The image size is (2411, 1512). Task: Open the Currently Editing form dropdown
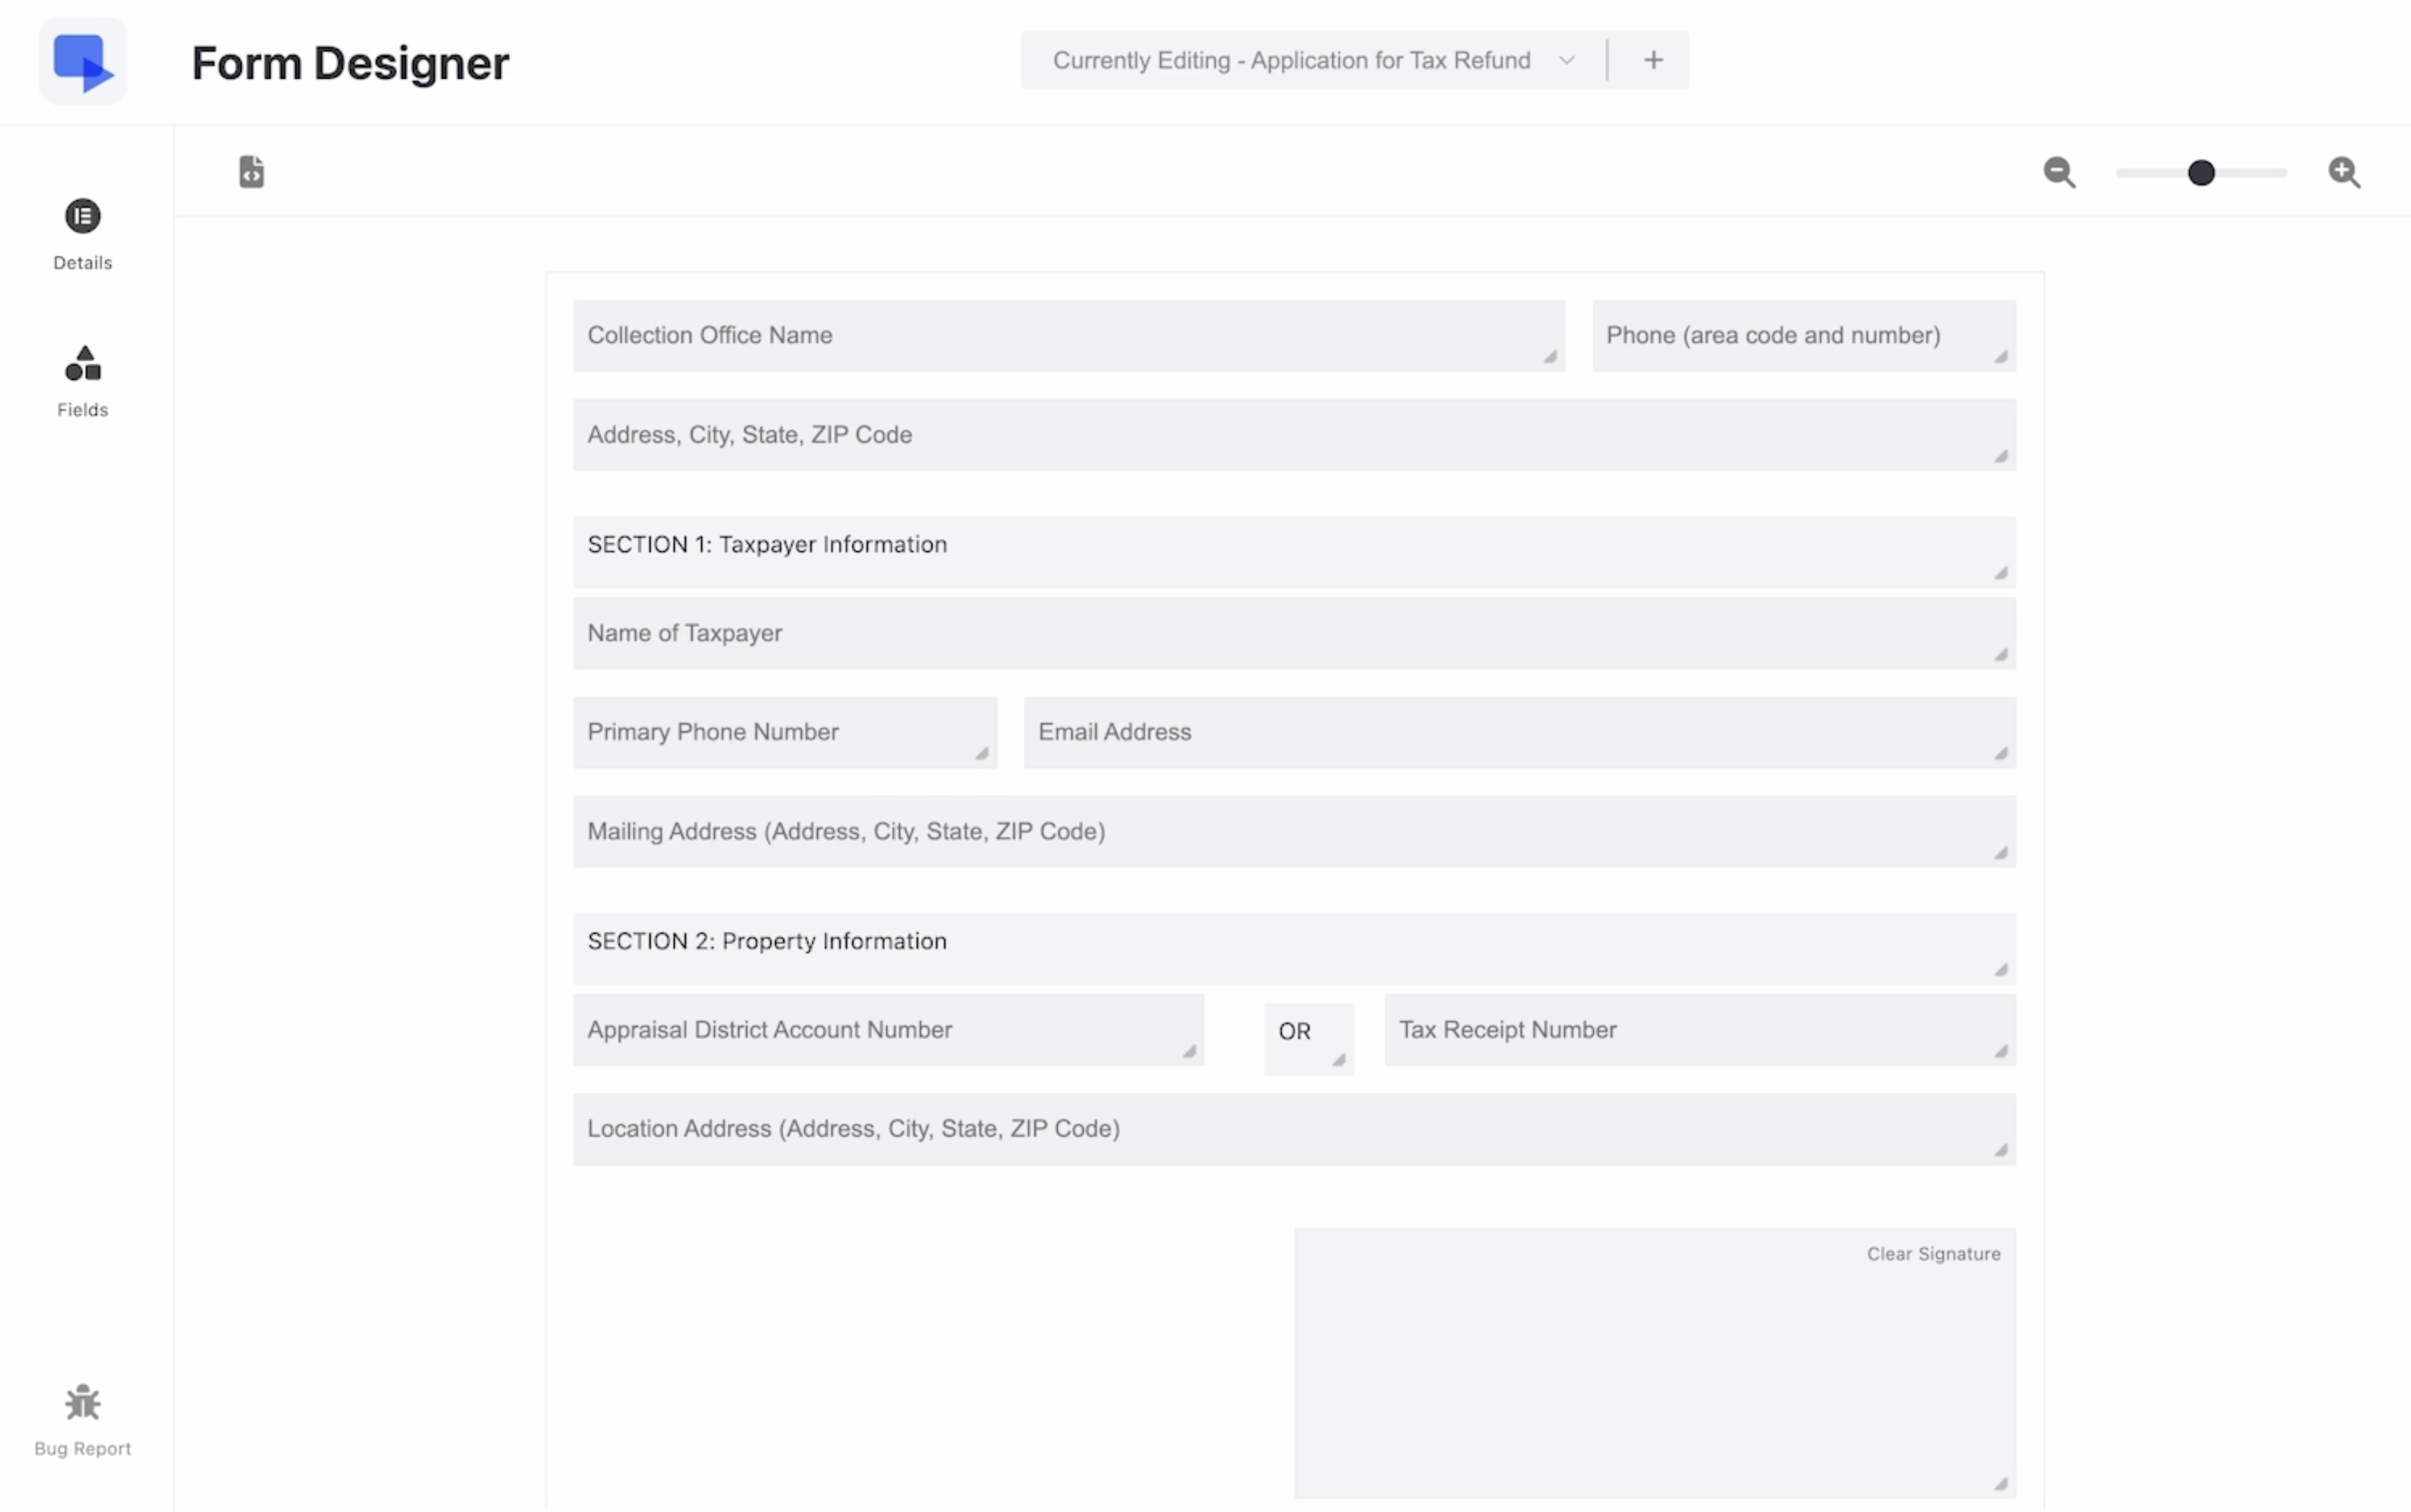[1564, 59]
